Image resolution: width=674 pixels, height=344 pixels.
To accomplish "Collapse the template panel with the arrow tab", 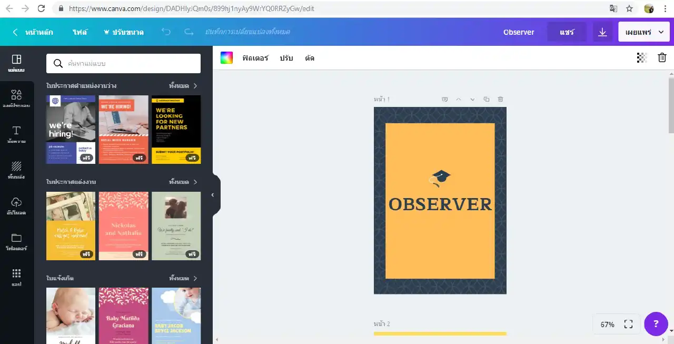I will 213,194.
